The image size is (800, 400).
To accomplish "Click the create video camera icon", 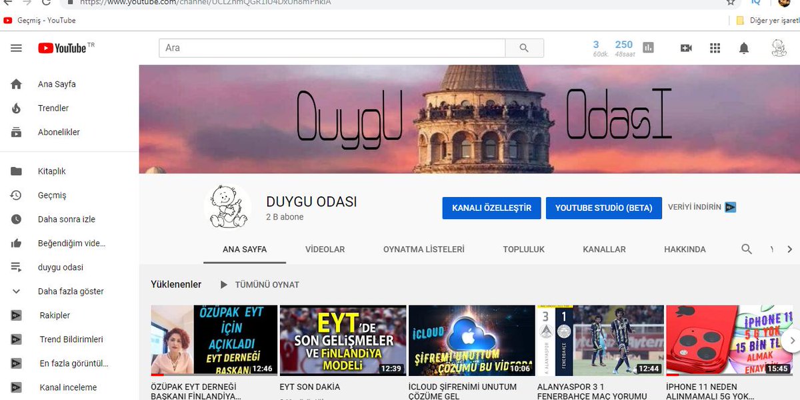I will (686, 48).
